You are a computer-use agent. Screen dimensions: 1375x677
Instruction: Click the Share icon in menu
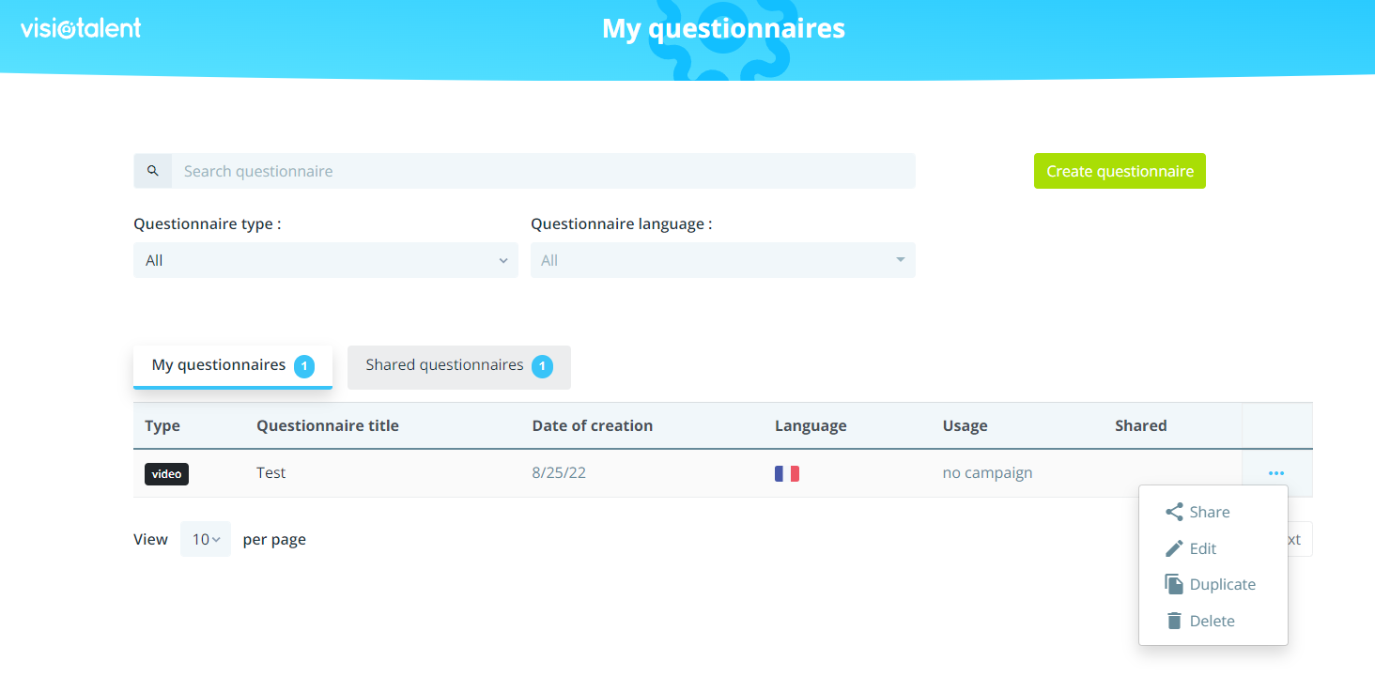point(1174,513)
